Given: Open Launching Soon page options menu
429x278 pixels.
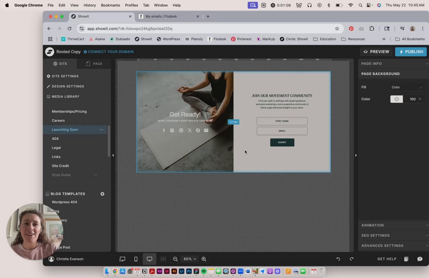Looking at the screenshot, I should [101, 129].
